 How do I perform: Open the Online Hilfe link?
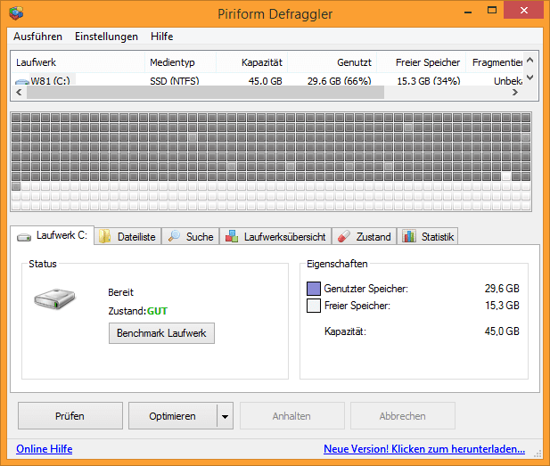point(45,449)
